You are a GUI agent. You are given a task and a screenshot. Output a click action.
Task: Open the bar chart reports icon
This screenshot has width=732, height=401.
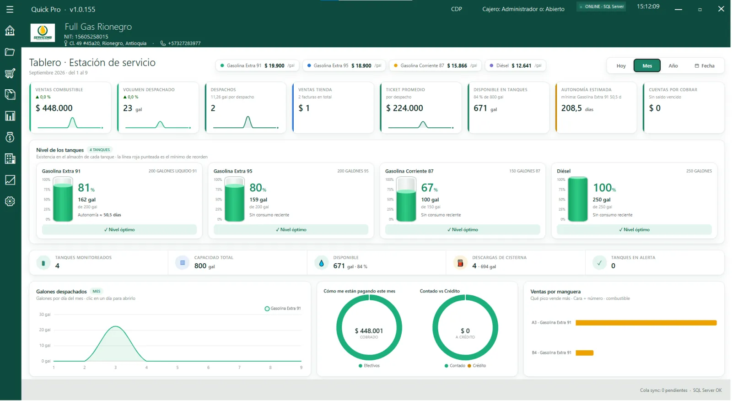click(x=10, y=116)
